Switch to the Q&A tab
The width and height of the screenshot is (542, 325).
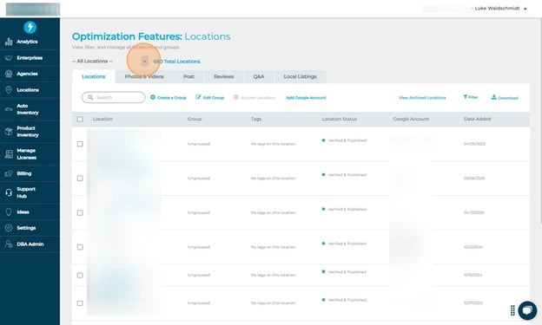[259, 76]
